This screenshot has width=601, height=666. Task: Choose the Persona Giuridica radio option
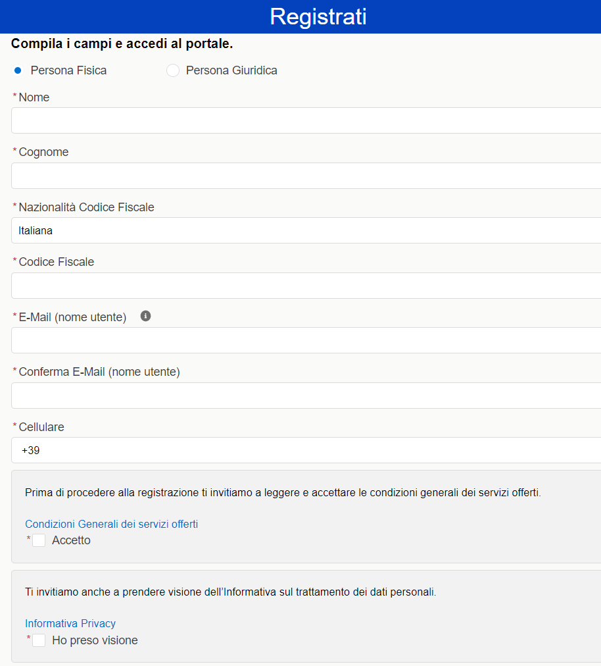click(173, 70)
